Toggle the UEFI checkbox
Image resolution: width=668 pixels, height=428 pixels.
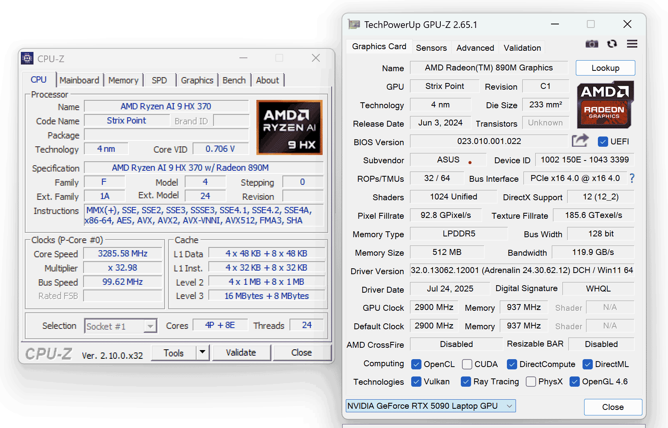point(603,142)
